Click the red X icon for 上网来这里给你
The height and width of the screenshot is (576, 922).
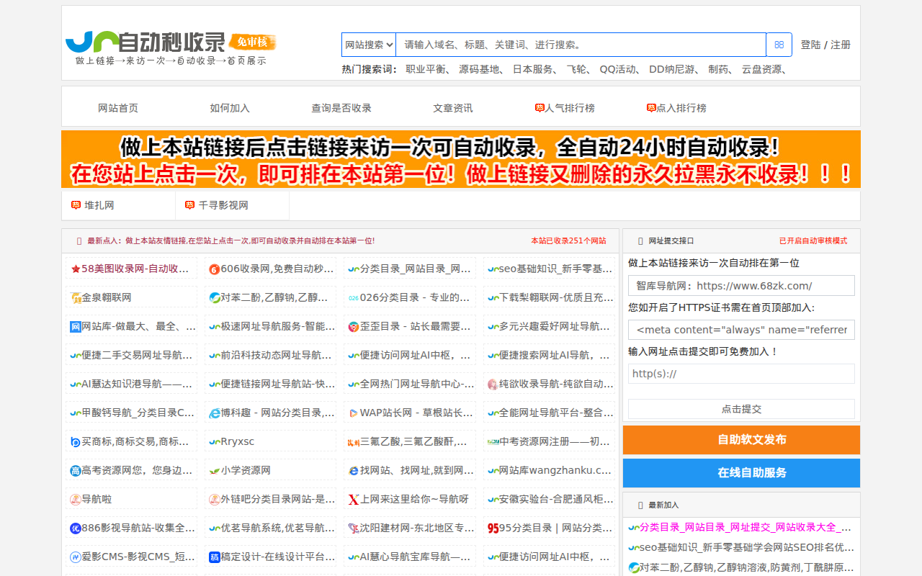[353, 500]
